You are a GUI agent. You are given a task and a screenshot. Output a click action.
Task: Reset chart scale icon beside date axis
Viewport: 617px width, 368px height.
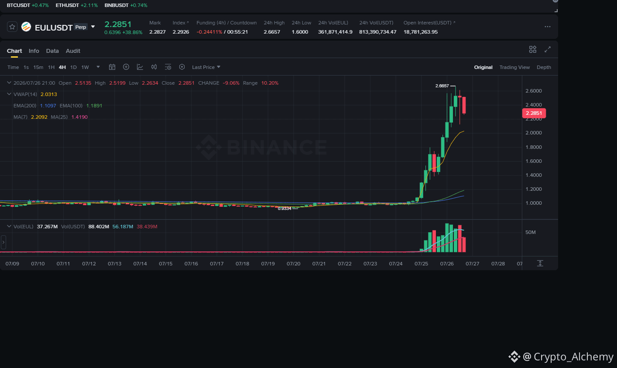point(540,263)
